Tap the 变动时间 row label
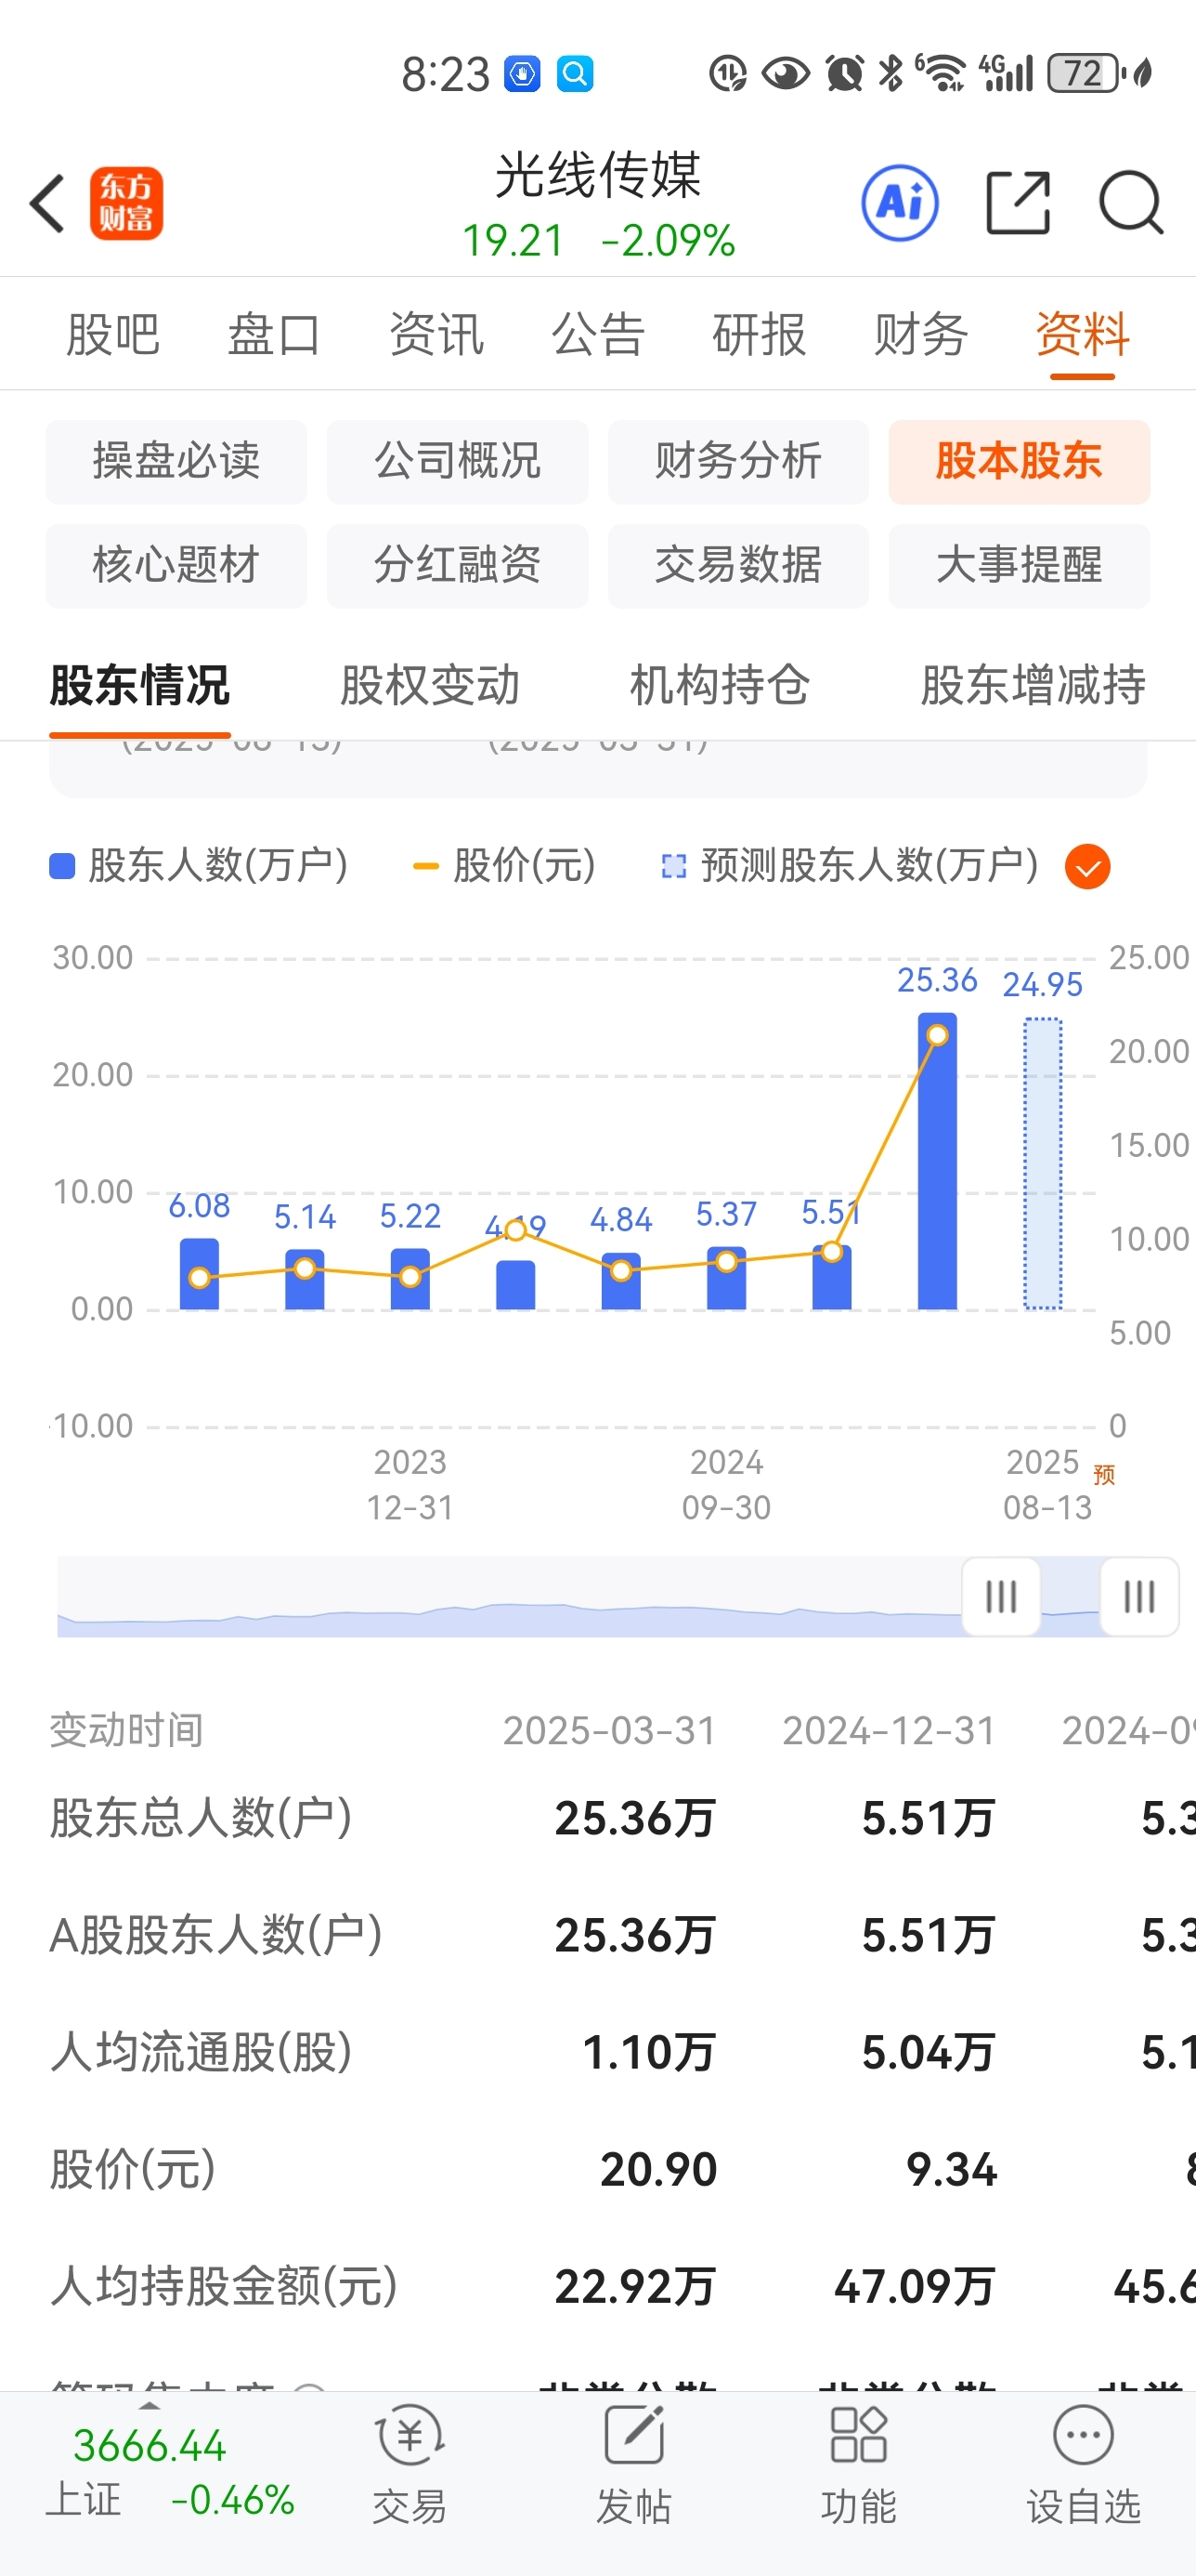Screen dimensions: 1196x2576 point(127,1730)
